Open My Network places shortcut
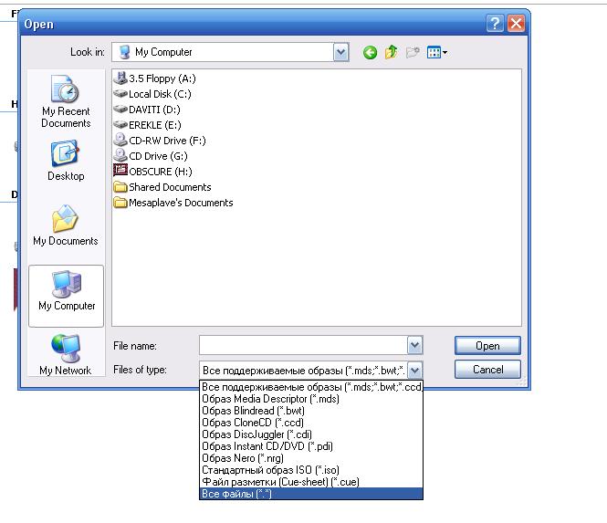Viewport: 607px width, 523px height. [66, 354]
